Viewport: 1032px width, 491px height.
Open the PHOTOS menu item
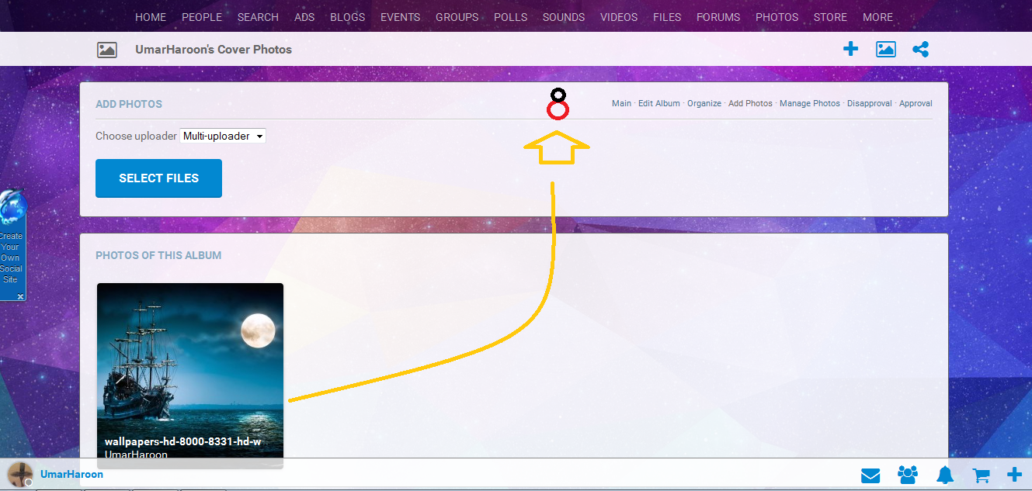(777, 17)
